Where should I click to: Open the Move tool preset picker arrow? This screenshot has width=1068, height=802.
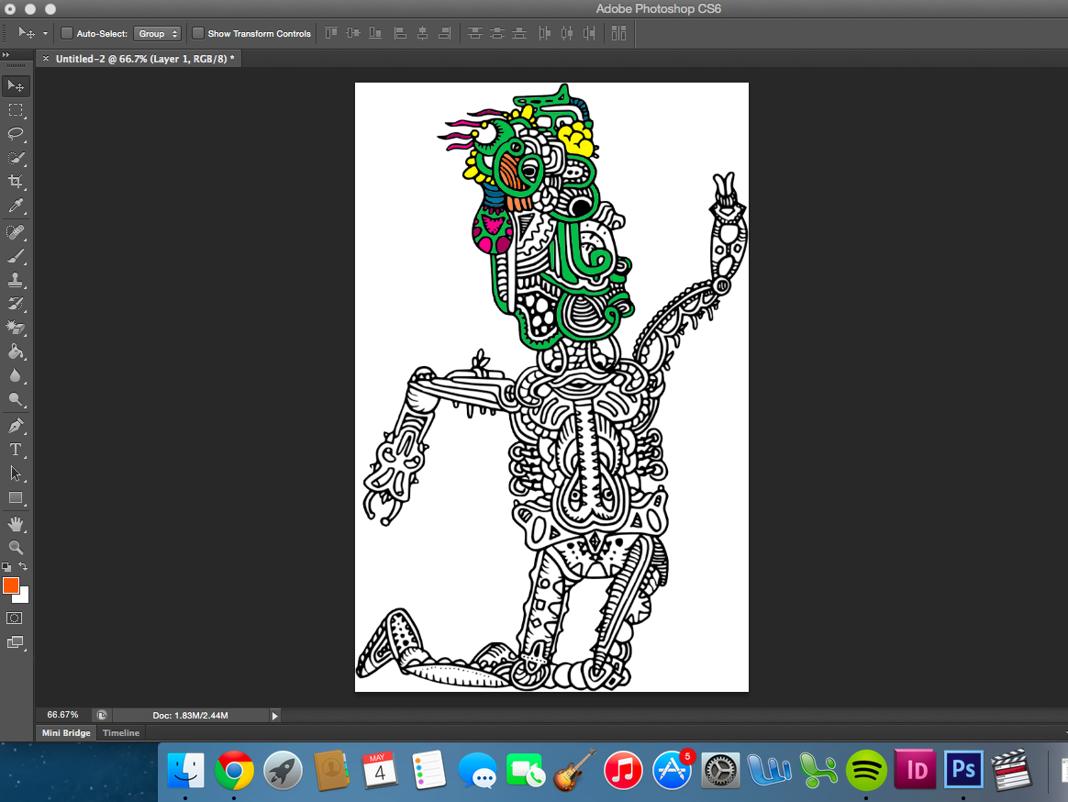(45, 34)
